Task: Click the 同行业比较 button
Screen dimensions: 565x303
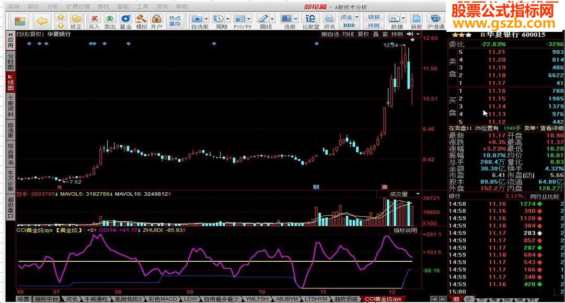Action: pyautogui.click(x=545, y=196)
